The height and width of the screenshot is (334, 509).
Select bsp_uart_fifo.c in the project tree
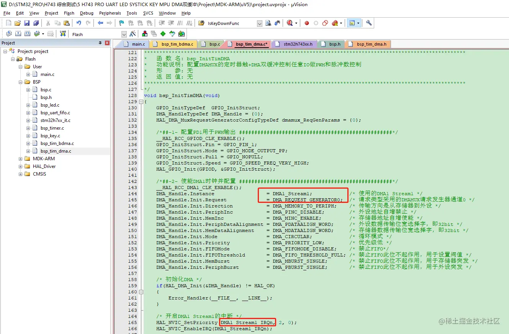tap(55, 113)
